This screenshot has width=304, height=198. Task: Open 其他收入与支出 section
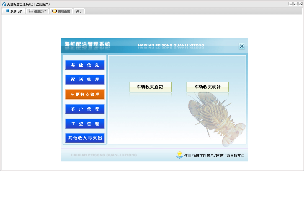(x=85, y=138)
